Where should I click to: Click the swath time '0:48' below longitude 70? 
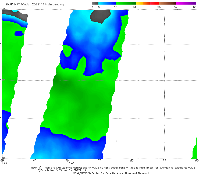tap(71, 163)
